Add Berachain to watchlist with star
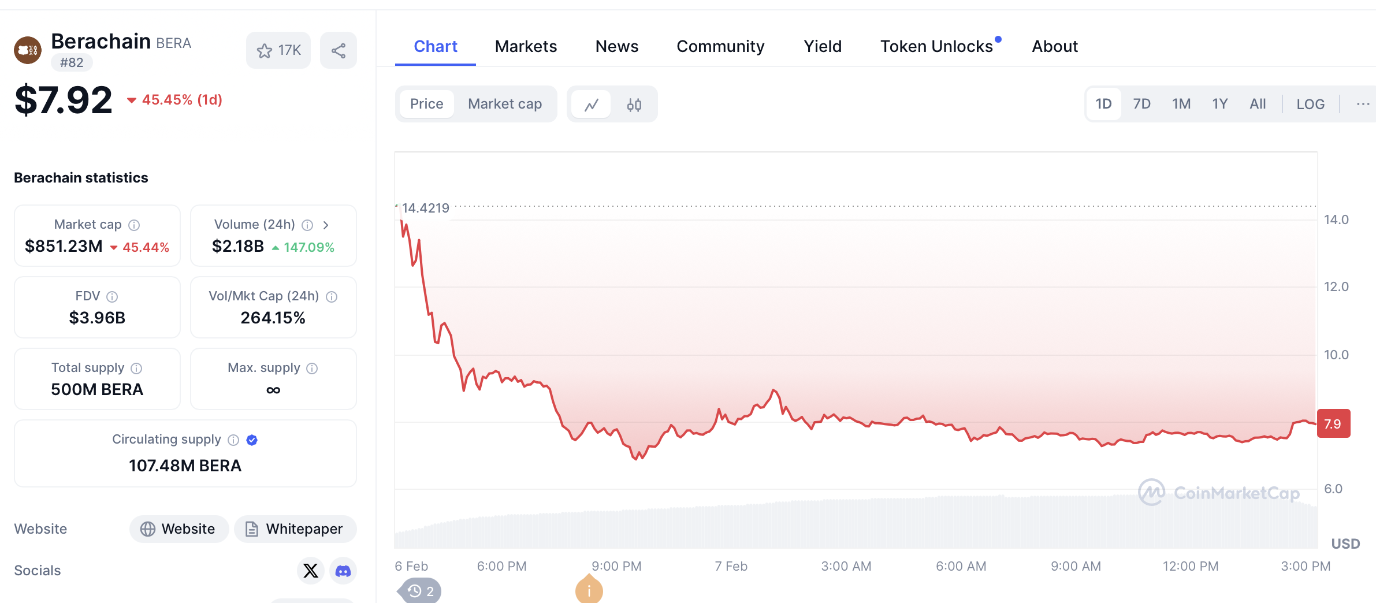Screen dimensions: 1376x603 [278, 50]
